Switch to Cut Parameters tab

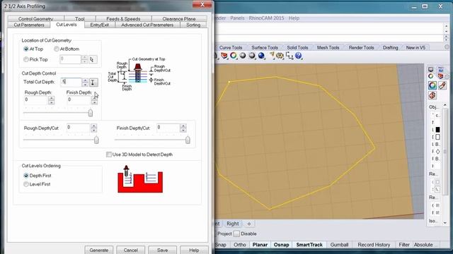coord(29,25)
